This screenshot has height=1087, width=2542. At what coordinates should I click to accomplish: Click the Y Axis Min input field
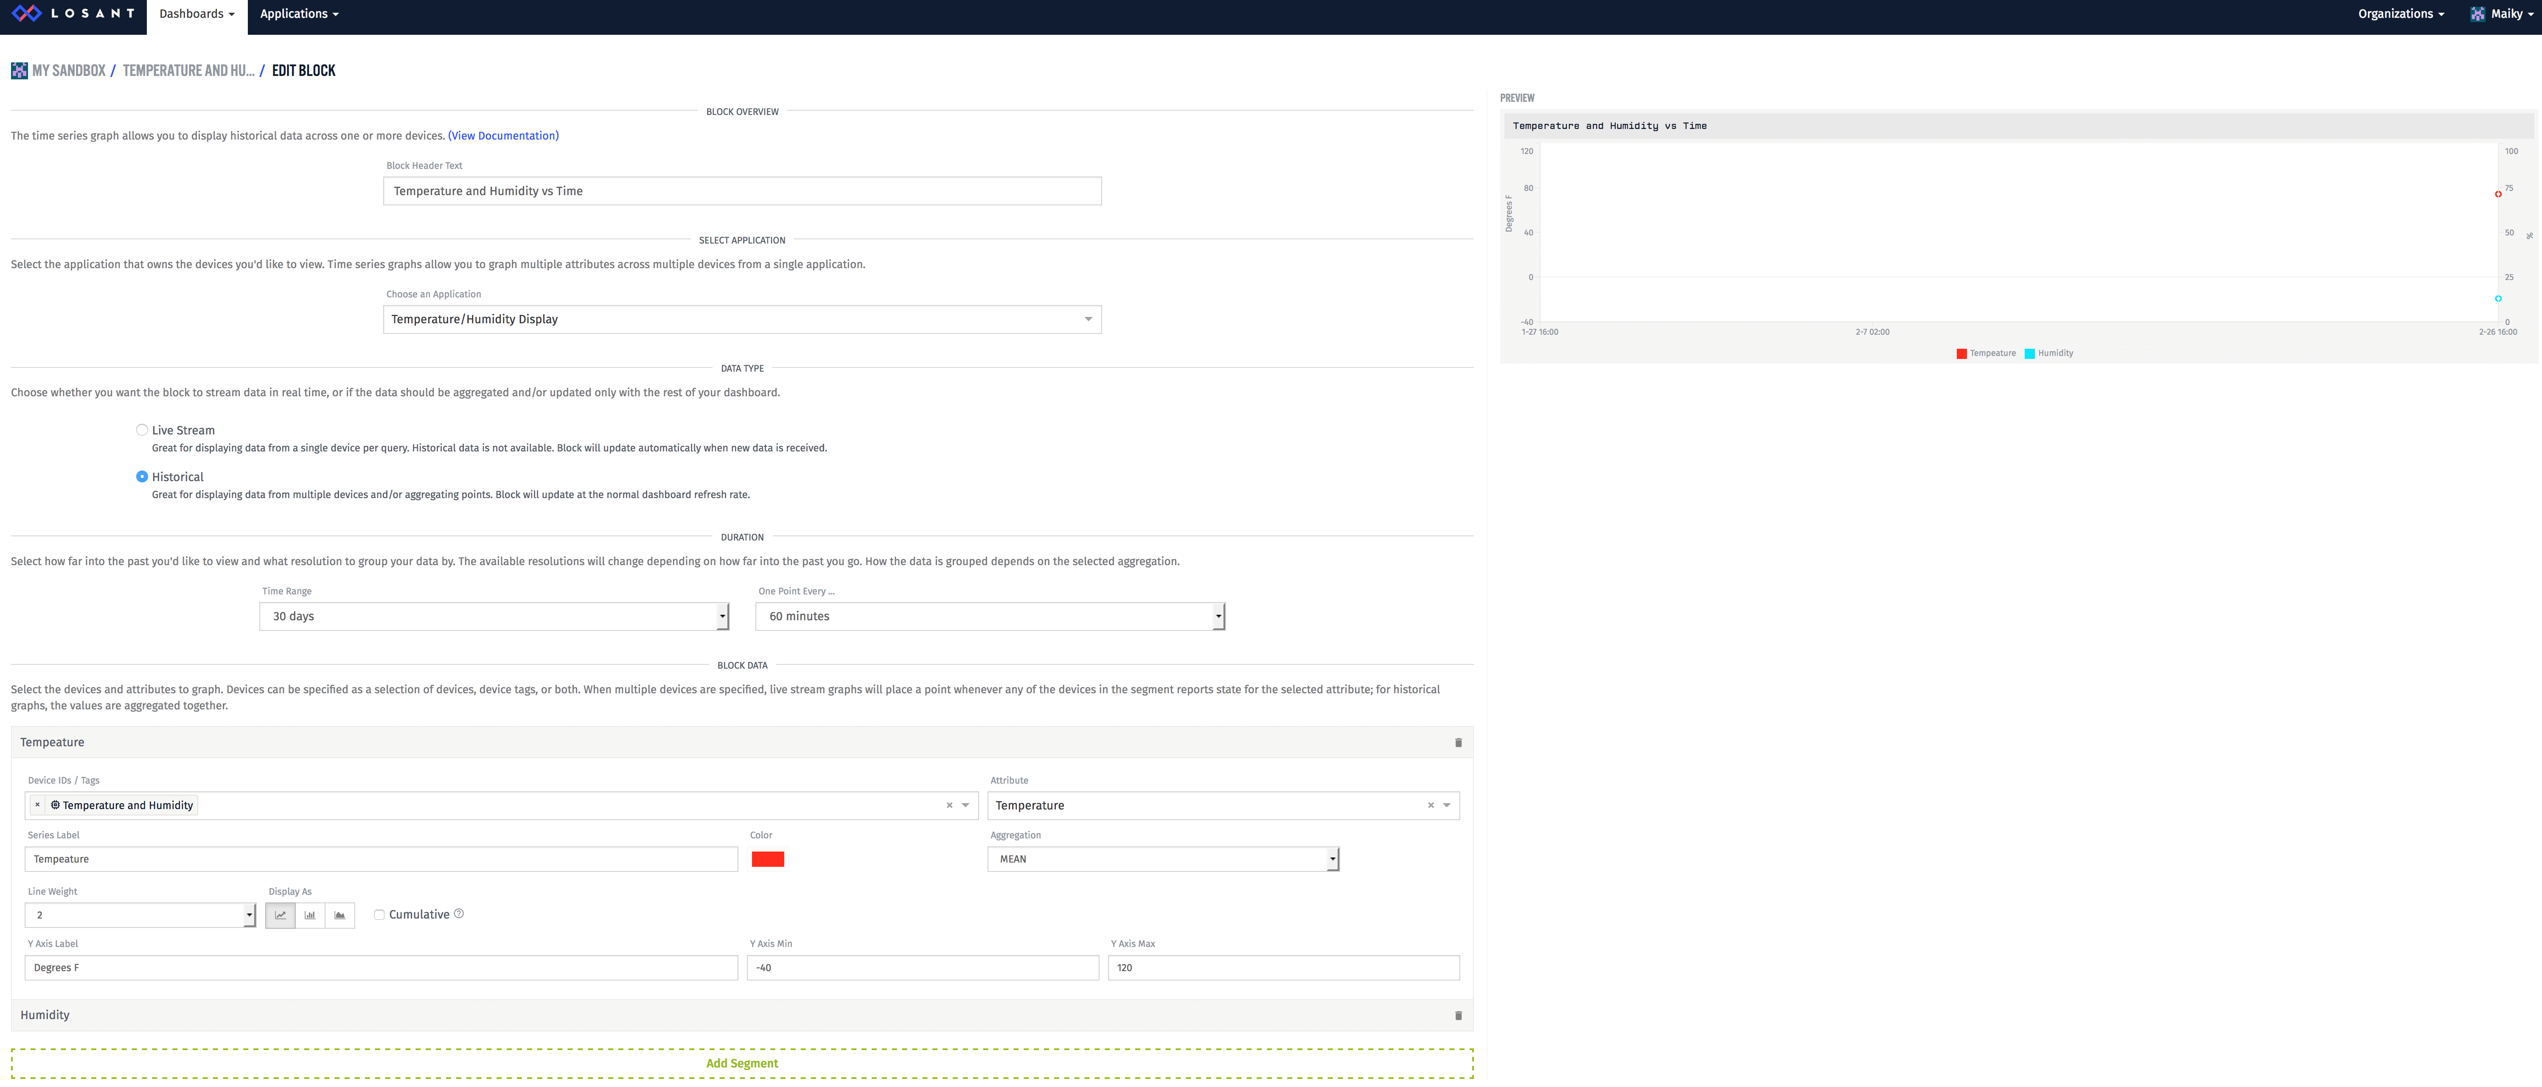click(923, 968)
